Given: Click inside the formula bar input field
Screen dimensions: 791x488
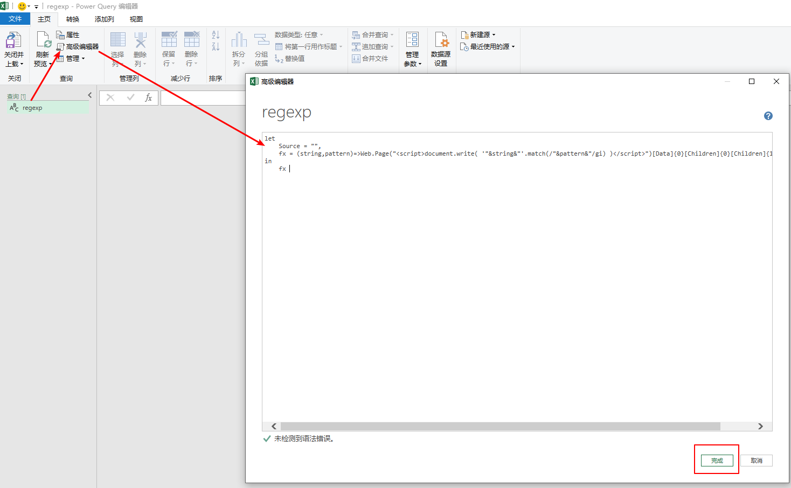Looking at the screenshot, I should click(203, 98).
